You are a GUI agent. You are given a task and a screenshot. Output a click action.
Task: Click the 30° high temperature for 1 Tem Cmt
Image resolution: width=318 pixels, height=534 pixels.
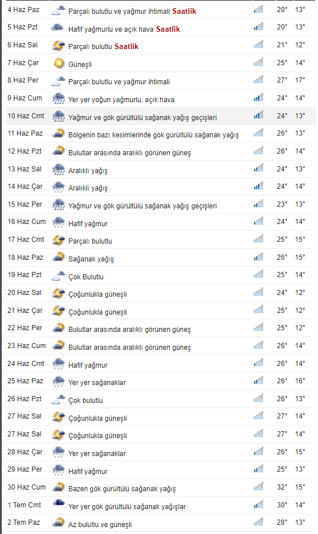click(x=282, y=505)
